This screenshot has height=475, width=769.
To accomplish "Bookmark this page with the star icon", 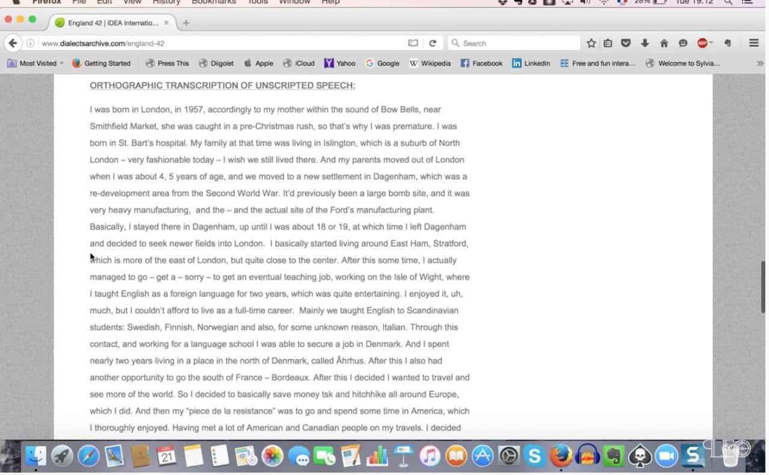I will point(591,43).
